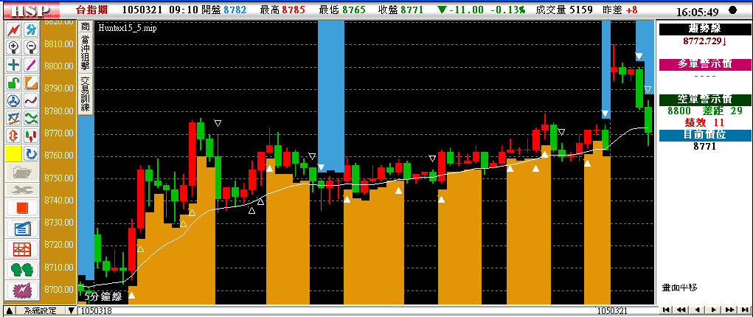Click the 畫面平移 label

click(679, 288)
